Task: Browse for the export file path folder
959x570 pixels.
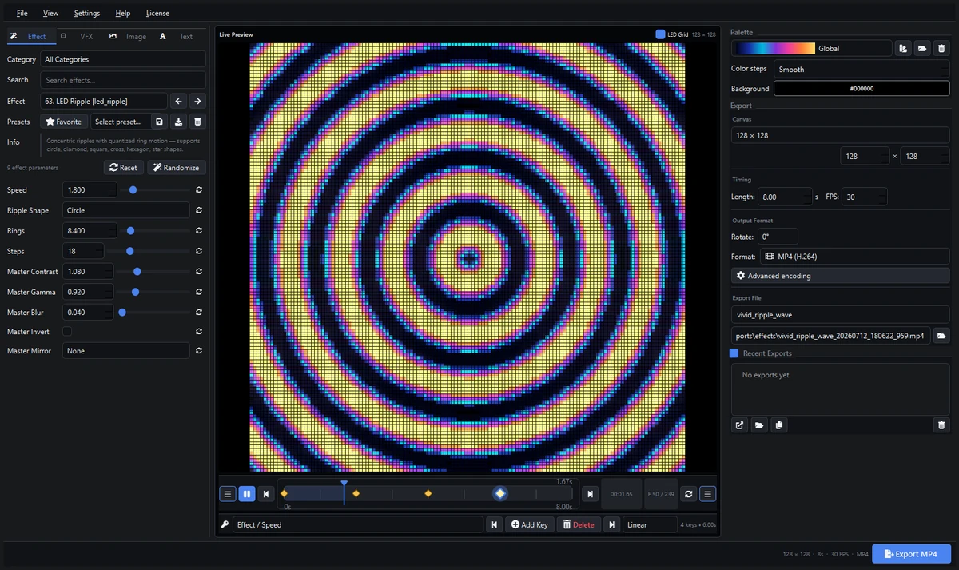Action: click(x=941, y=336)
